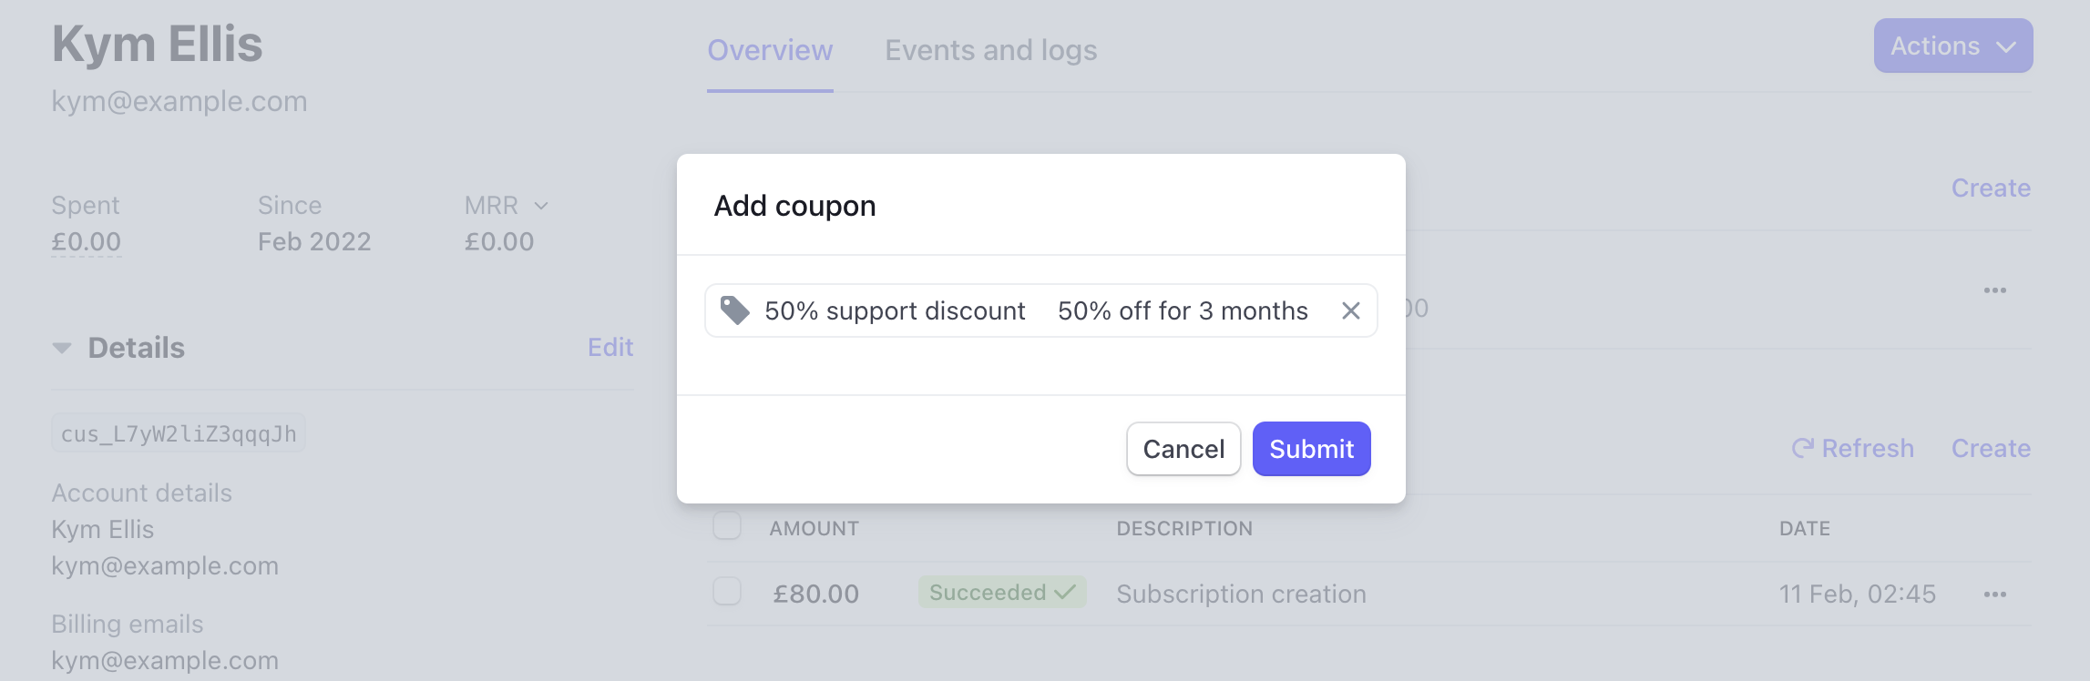Image resolution: width=2090 pixels, height=681 pixels.
Task: Click Edit next to Details
Action: (x=610, y=348)
